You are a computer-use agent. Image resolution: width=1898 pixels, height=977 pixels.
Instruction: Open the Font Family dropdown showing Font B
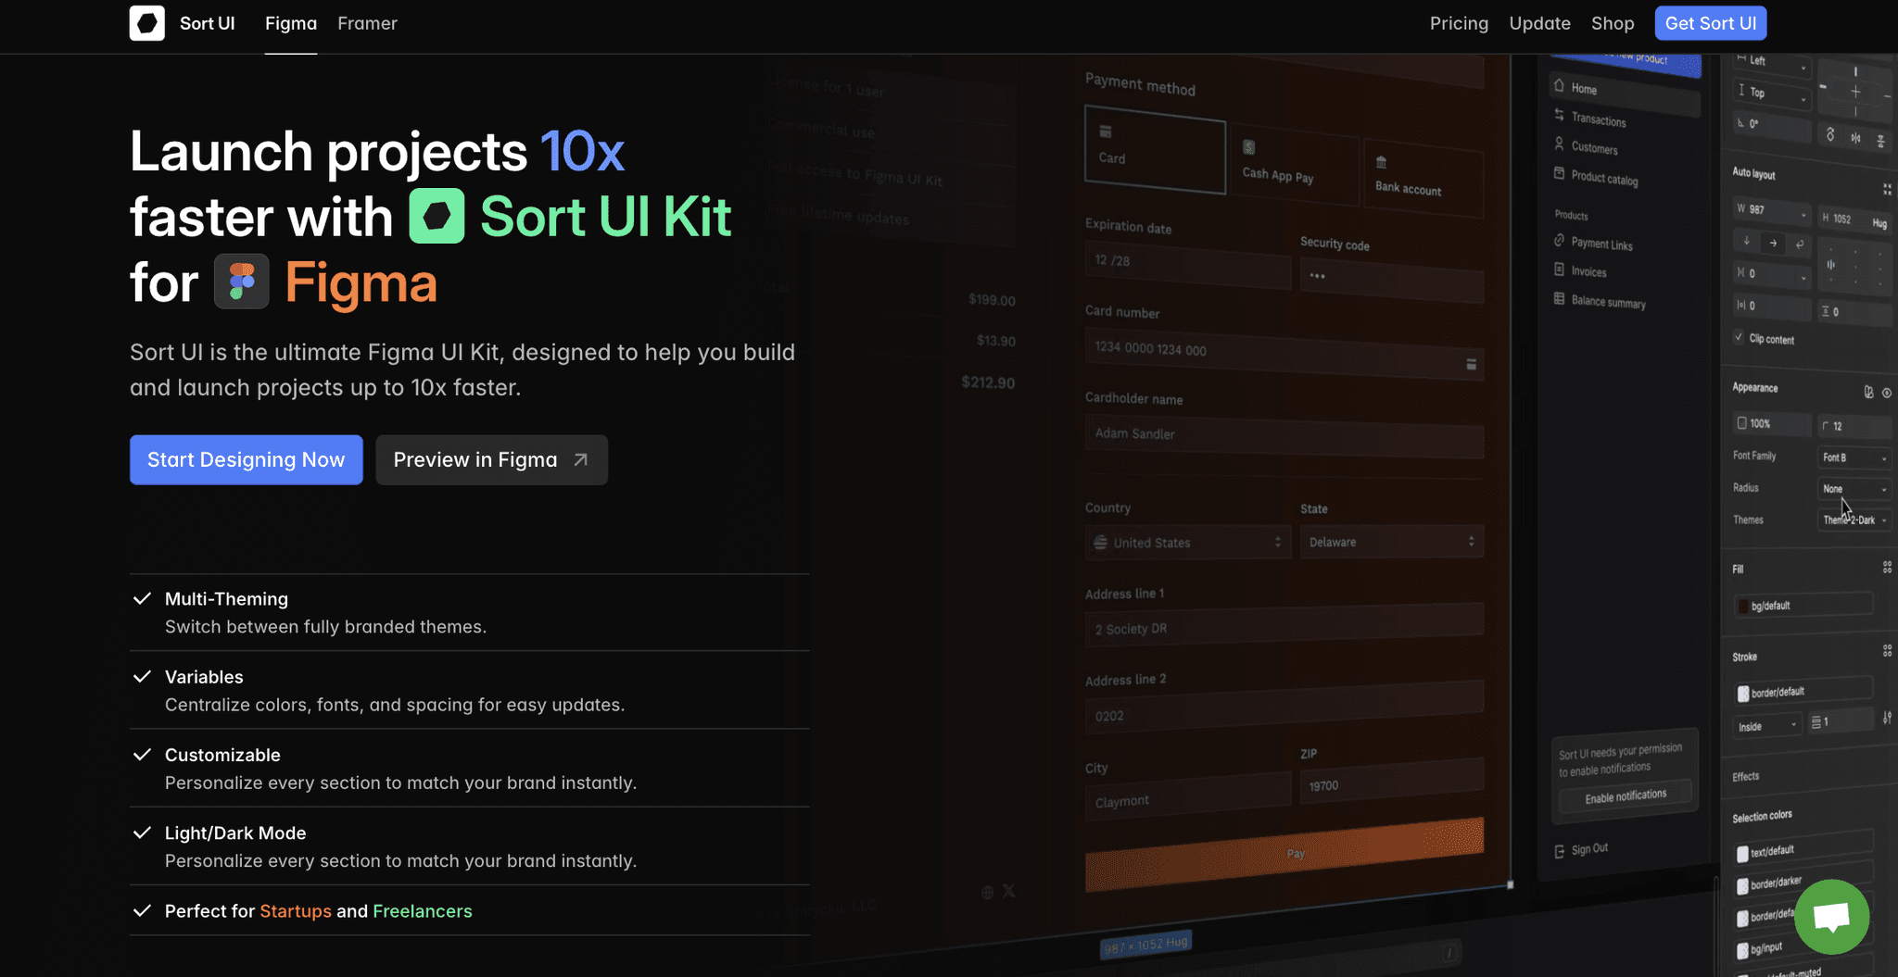(1854, 457)
